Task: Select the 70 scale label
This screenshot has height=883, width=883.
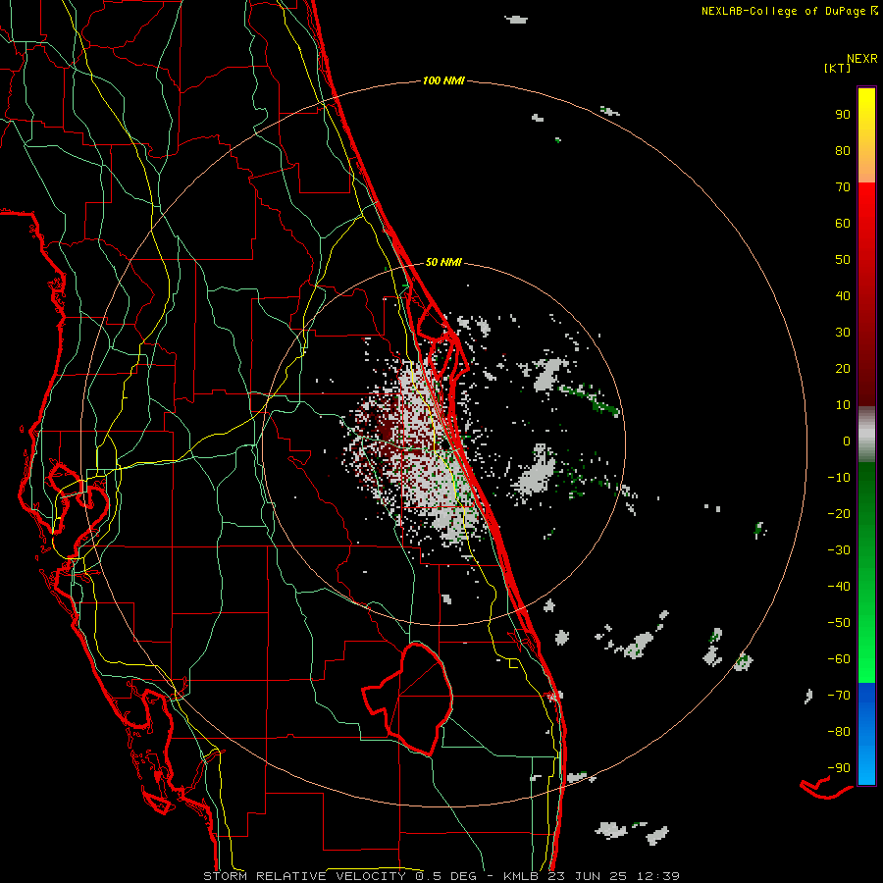Action: [x=843, y=187]
